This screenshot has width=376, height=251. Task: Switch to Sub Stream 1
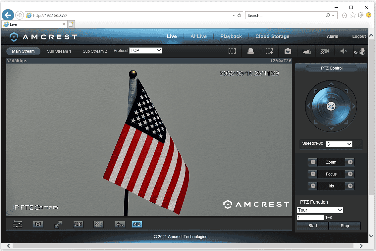pos(59,51)
